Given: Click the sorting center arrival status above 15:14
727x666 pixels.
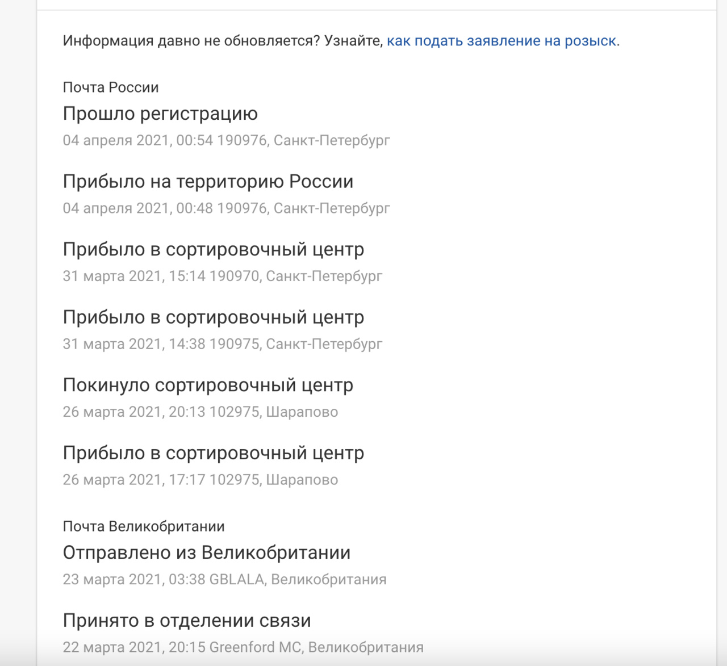Looking at the screenshot, I should 214,249.
